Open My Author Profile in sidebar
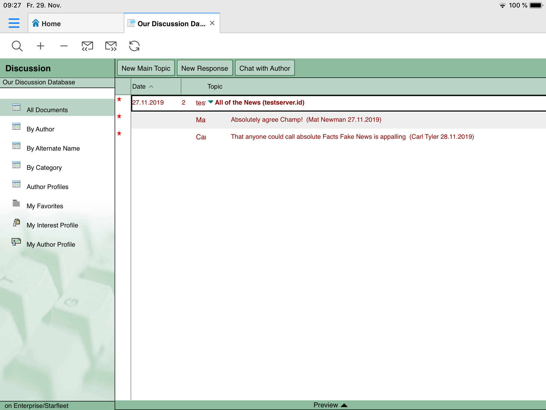Image resolution: width=546 pixels, height=410 pixels. 51,245
